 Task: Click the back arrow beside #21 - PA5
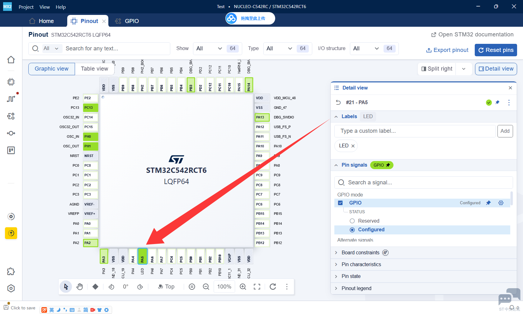point(338,102)
